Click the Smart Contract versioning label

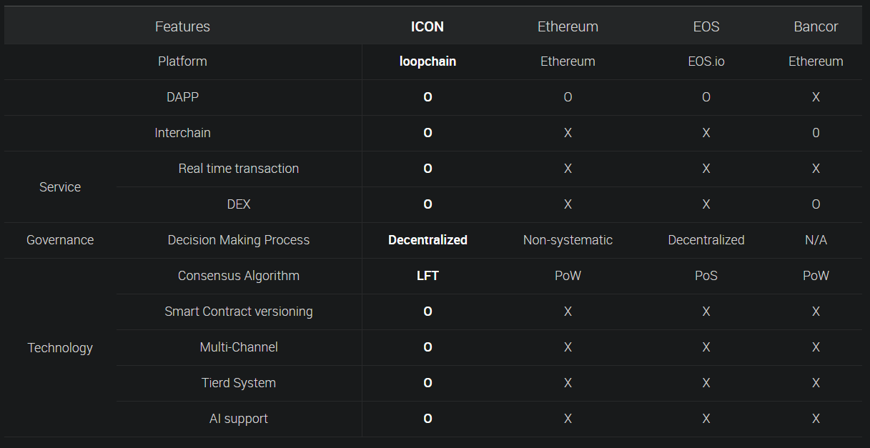pyautogui.click(x=239, y=312)
